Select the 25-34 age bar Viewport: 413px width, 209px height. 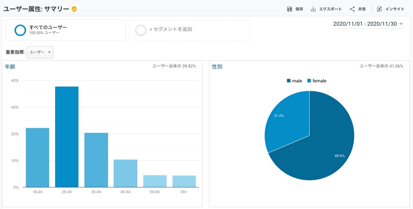[67, 137]
